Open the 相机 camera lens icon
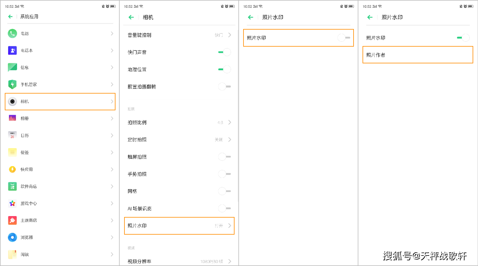 click(12, 102)
